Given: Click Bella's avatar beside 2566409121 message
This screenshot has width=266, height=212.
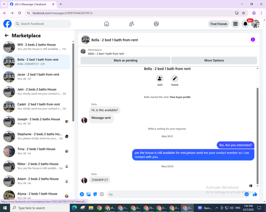Looking at the screenshot, I should [x=84, y=180].
